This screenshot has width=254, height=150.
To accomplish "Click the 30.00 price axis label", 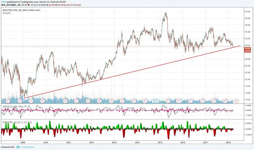I will coord(247,46).
